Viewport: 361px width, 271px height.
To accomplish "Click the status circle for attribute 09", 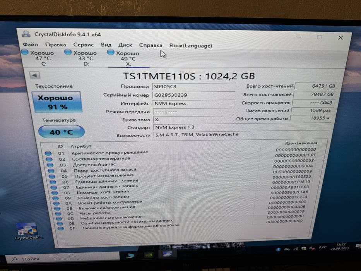I will [x=55, y=198].
